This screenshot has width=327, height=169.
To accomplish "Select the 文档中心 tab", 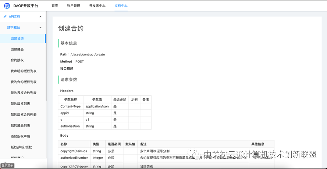I will 121,6.
